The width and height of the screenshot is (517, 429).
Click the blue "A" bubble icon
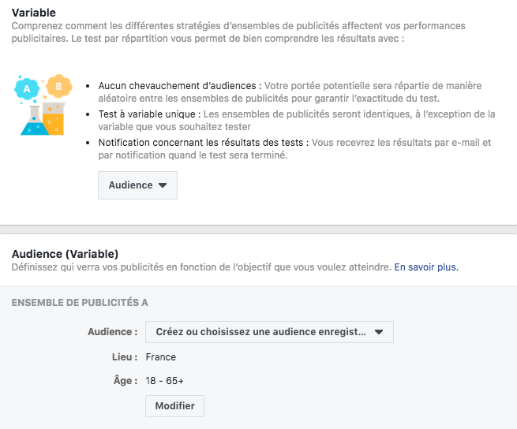28,89
